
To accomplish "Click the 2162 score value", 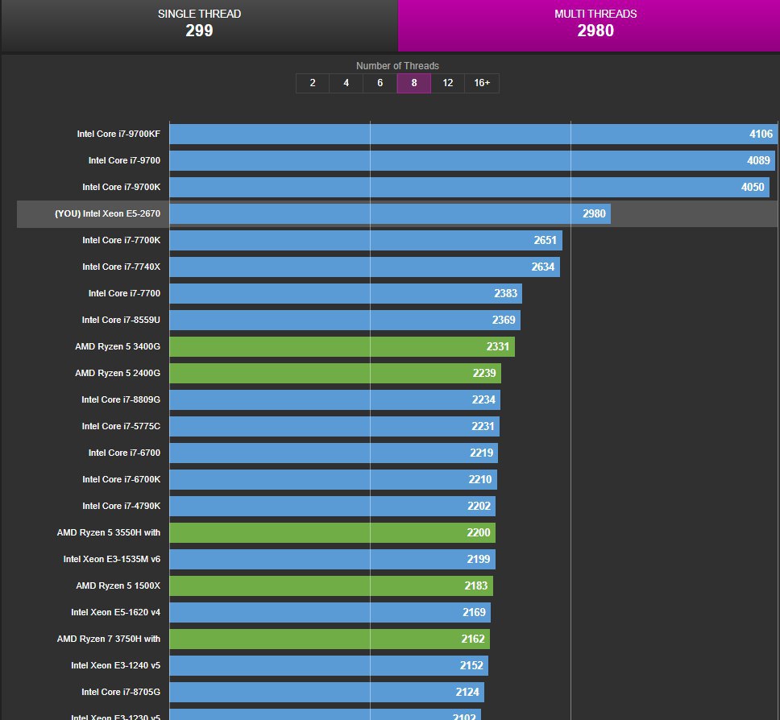I will click(x=472, y=639).
